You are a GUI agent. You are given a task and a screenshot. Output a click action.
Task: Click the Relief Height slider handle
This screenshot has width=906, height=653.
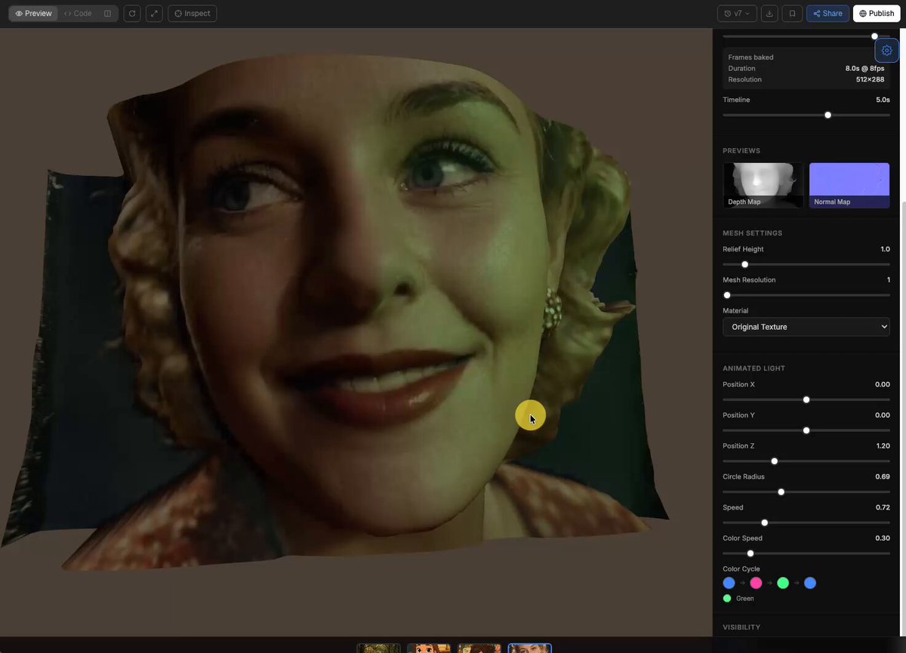point(744,264)
